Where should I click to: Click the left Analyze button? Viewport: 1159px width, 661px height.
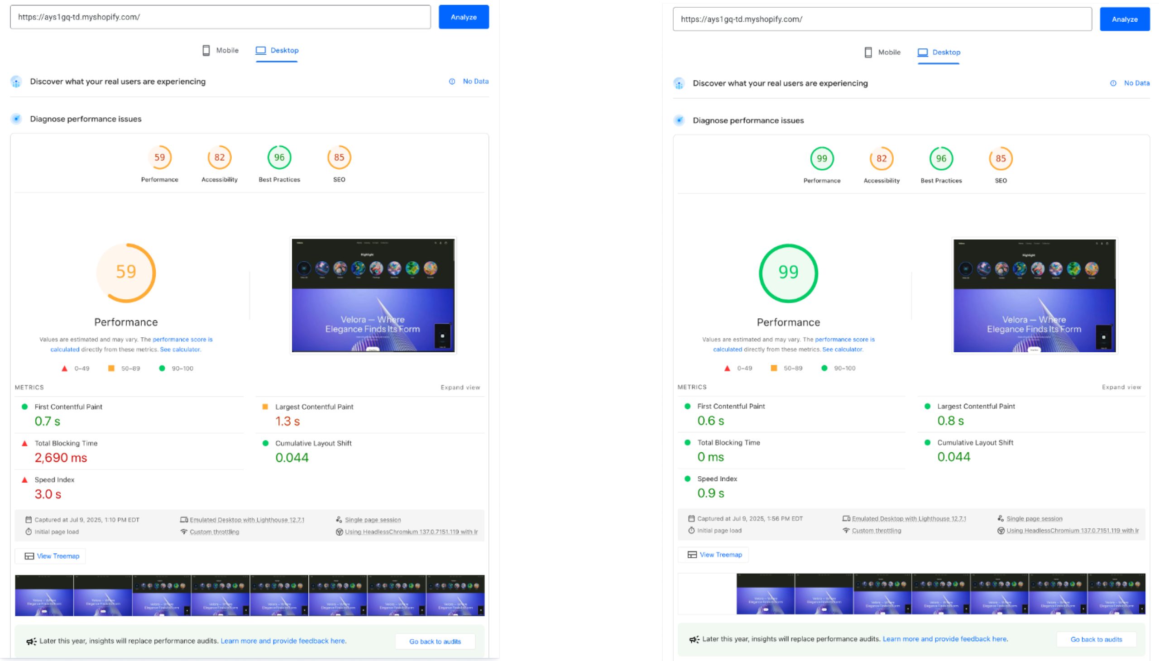point(463,17)
